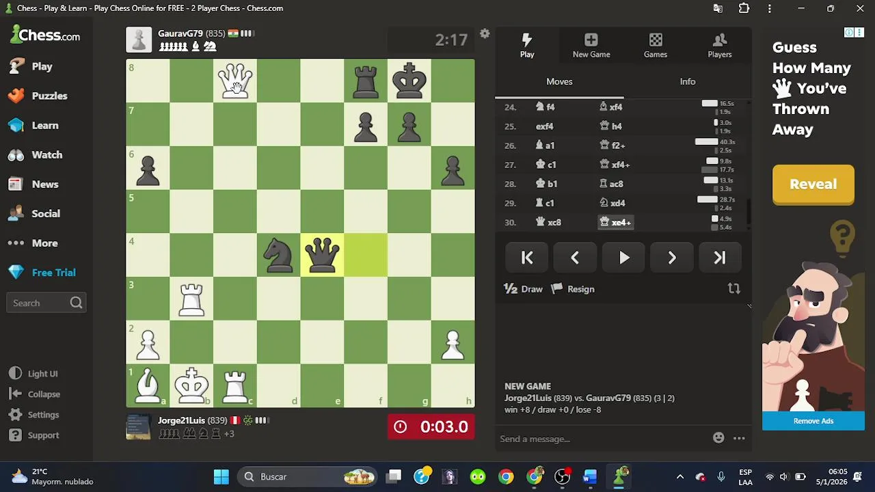Jump to the first move
This screenshot has width=875, height=492.
527,258
